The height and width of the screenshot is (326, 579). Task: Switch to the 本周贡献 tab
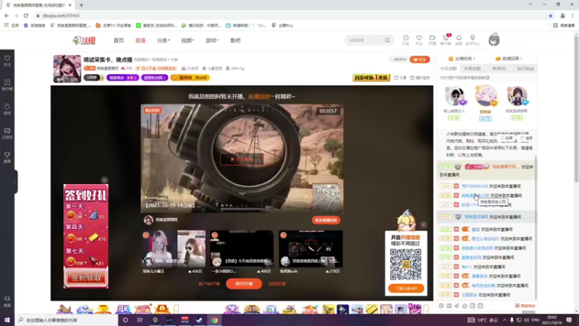[x=473, y=68]
